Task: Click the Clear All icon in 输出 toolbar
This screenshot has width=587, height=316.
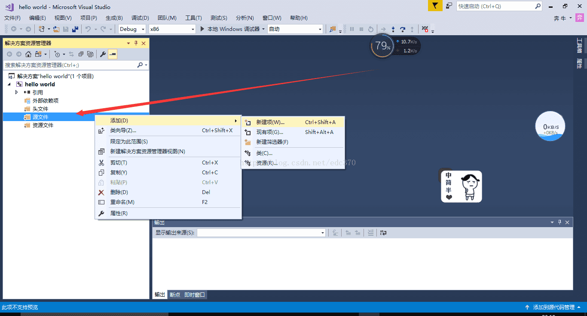Action: (x=370, y=233)
